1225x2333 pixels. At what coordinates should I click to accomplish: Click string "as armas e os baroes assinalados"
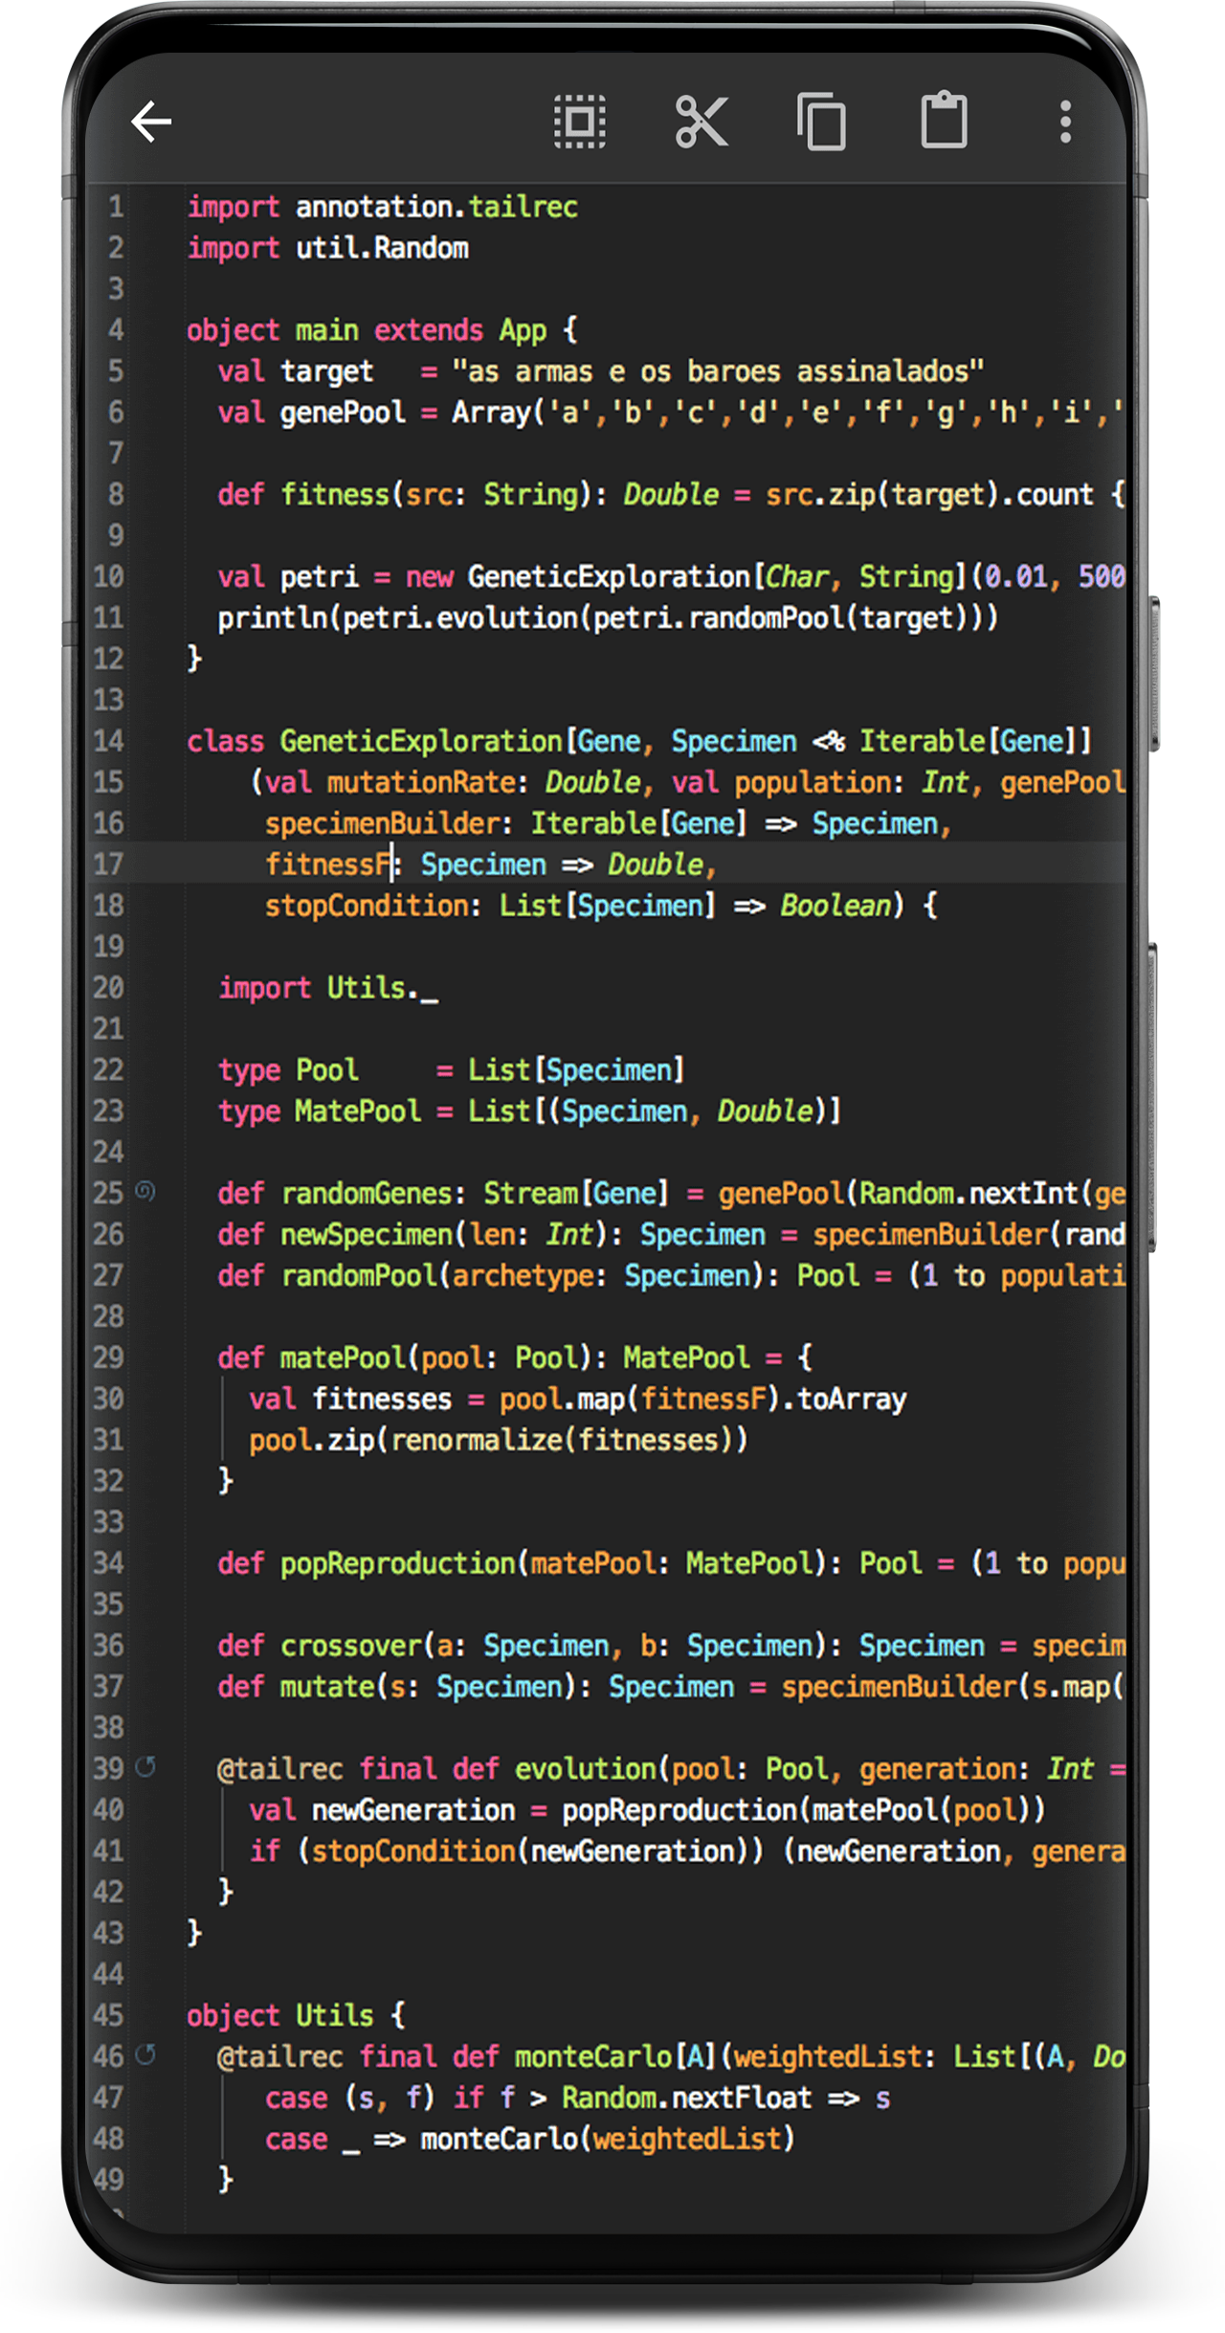[718, 371]
